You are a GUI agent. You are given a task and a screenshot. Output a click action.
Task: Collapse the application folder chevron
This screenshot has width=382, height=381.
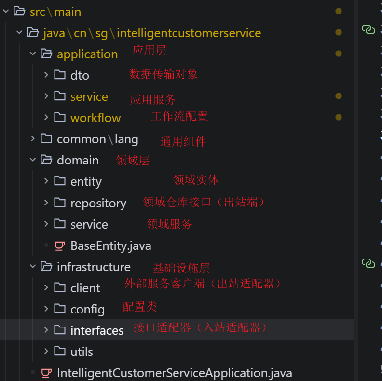click(x=33, y=54)
